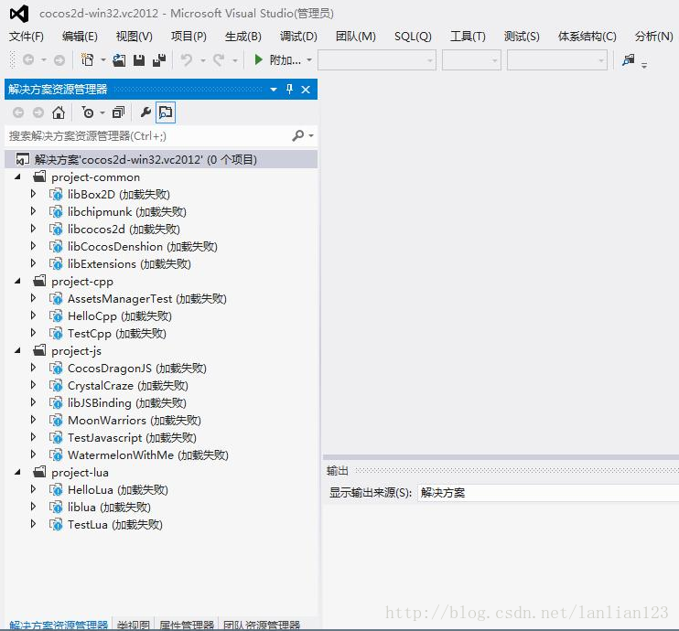The height and width of the screenshot is (631, 679).
Task: Click the Collapse All icon in Solution Explorer
Action: coord(118,113)
